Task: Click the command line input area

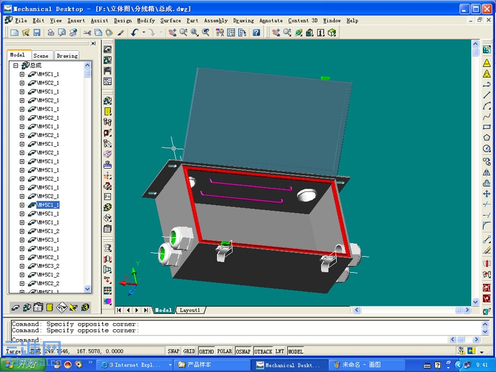Action: [229, 340]
